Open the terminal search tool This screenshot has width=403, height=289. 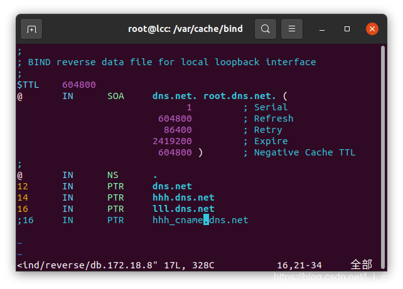click(x=266, y=29)
